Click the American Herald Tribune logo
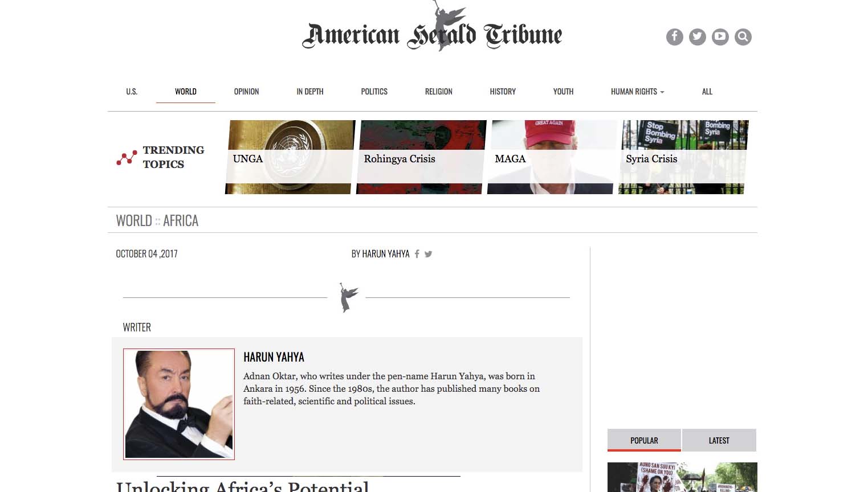864x492 pixels. click(432, 34)
